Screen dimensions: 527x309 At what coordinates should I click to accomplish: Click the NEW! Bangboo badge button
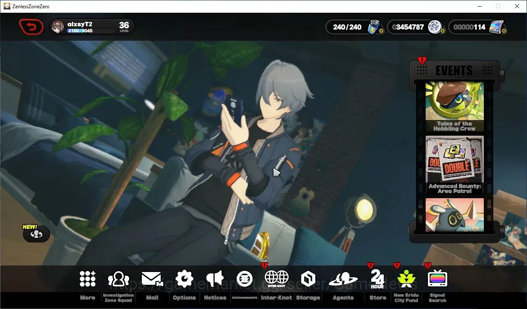click(37, 233)
